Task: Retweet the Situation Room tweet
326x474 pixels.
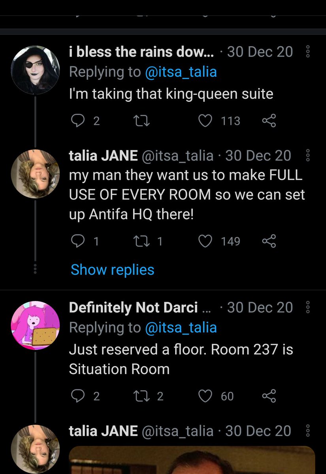Action: point(141,396)
